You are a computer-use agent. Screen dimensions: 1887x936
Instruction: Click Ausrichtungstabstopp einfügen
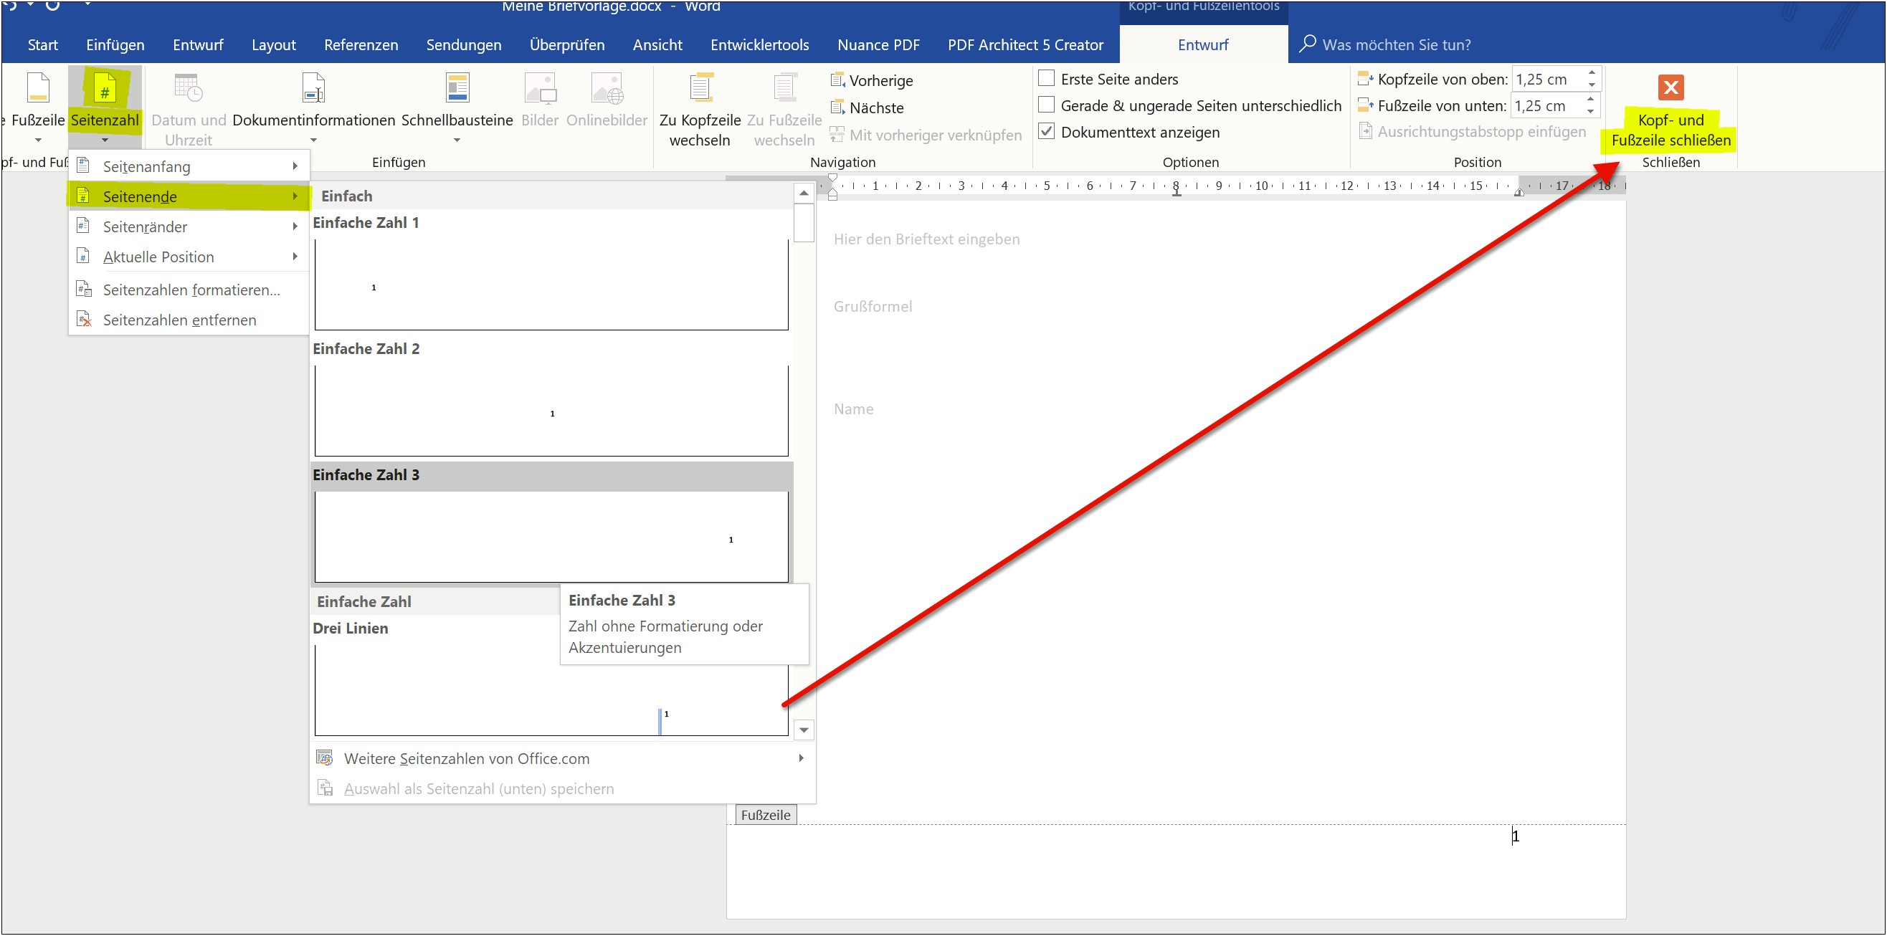pyautogui.click(x=1473, y=132)
